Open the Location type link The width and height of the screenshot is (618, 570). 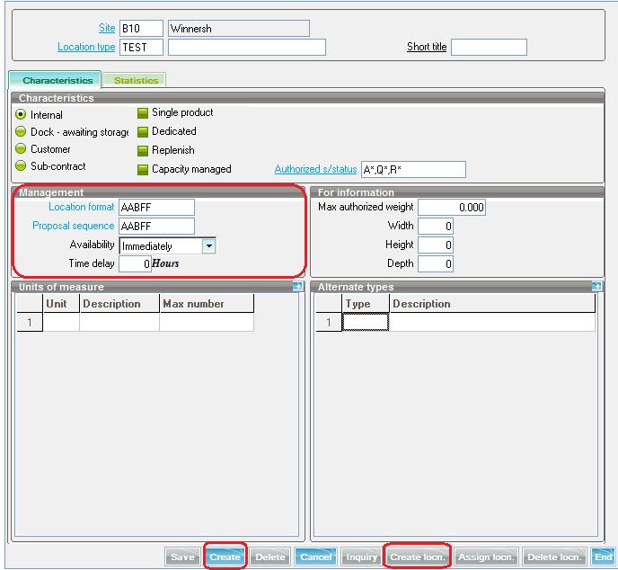(x=86, y=47)
